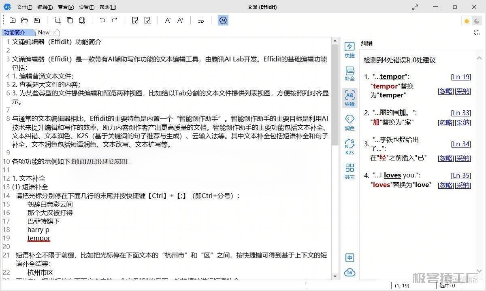
Task: Open the 文件(F) menu
Action: (x=25, y=7)
